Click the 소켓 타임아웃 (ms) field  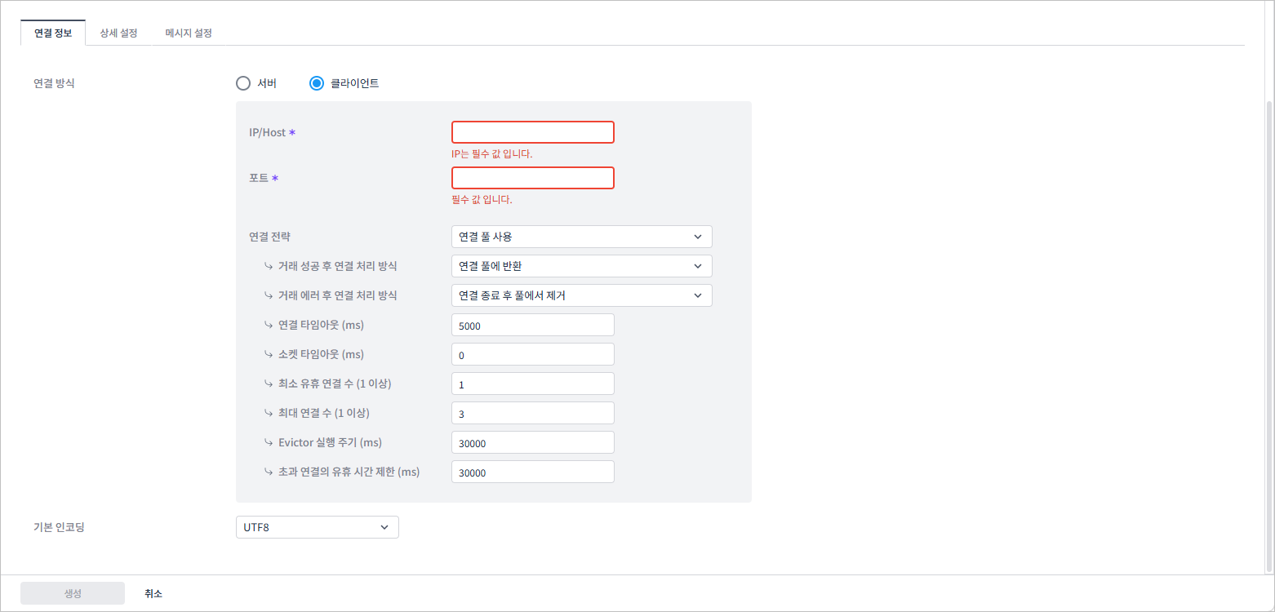(x=533, y=354)
